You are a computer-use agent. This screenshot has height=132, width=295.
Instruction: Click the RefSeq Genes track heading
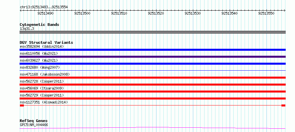tap(34, 121)
